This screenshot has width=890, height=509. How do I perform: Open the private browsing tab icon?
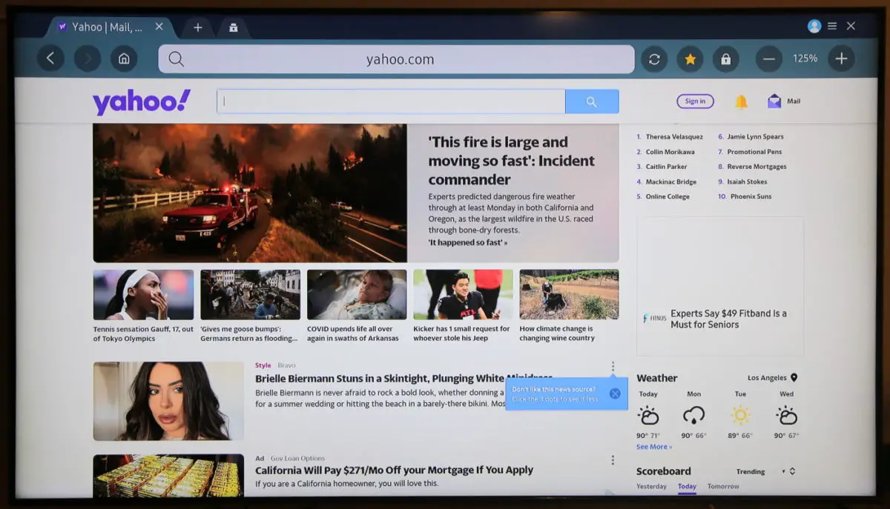pyautogui.click(x=233, y=27)
